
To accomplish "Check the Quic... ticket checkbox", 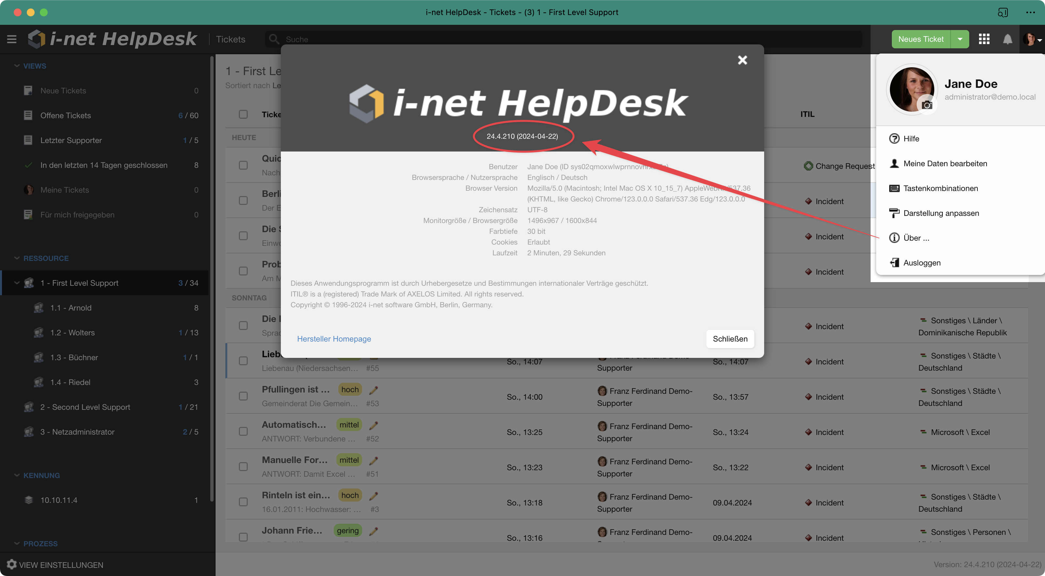I will 243,166.
